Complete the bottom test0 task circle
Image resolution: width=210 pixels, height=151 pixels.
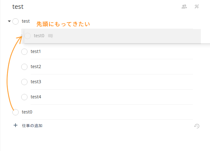(x=15, y=112)
